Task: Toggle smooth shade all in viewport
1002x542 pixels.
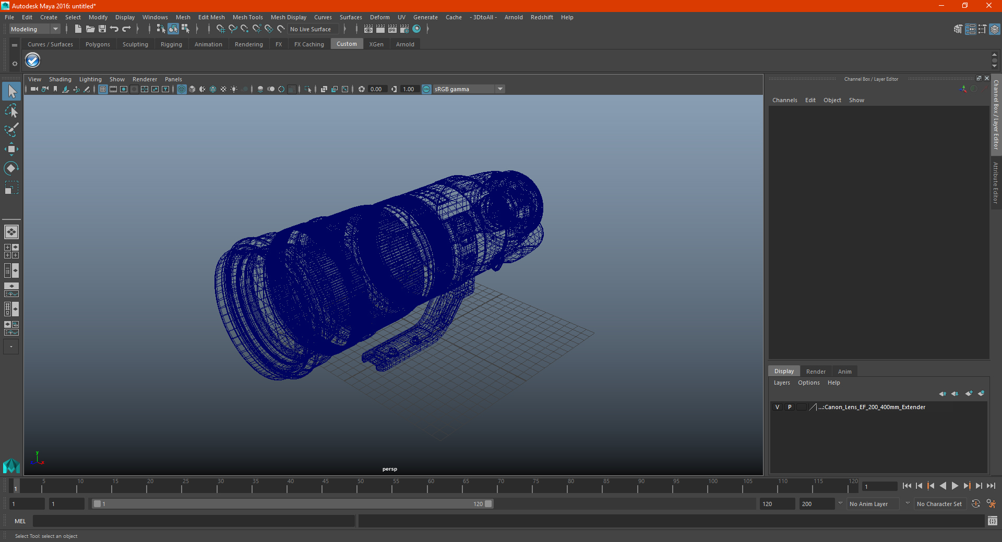Action: click(192, 89)
